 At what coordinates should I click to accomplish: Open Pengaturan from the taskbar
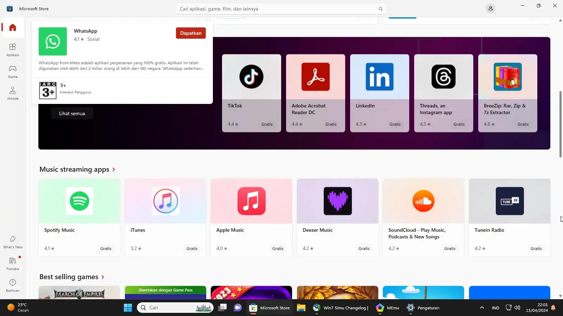click(423, 308)
